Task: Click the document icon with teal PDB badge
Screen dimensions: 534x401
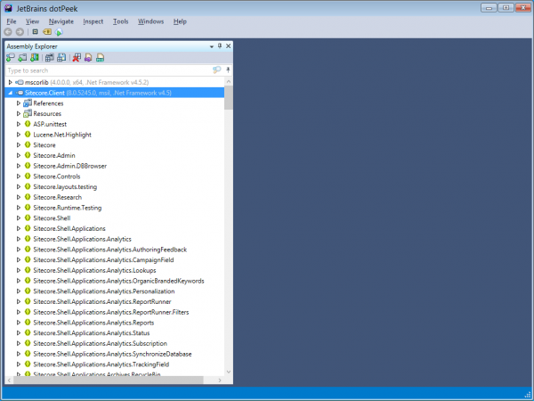Action: pyautogui.click(x=100, y=58)
